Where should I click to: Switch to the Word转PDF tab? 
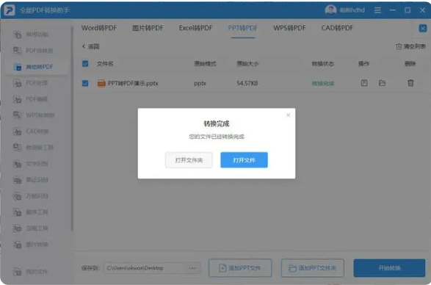click(99, 28)
